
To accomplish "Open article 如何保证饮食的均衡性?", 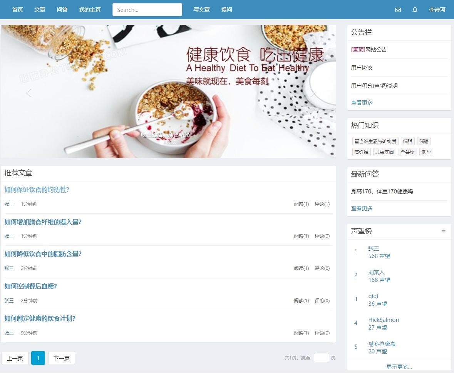I will (37, 190).
